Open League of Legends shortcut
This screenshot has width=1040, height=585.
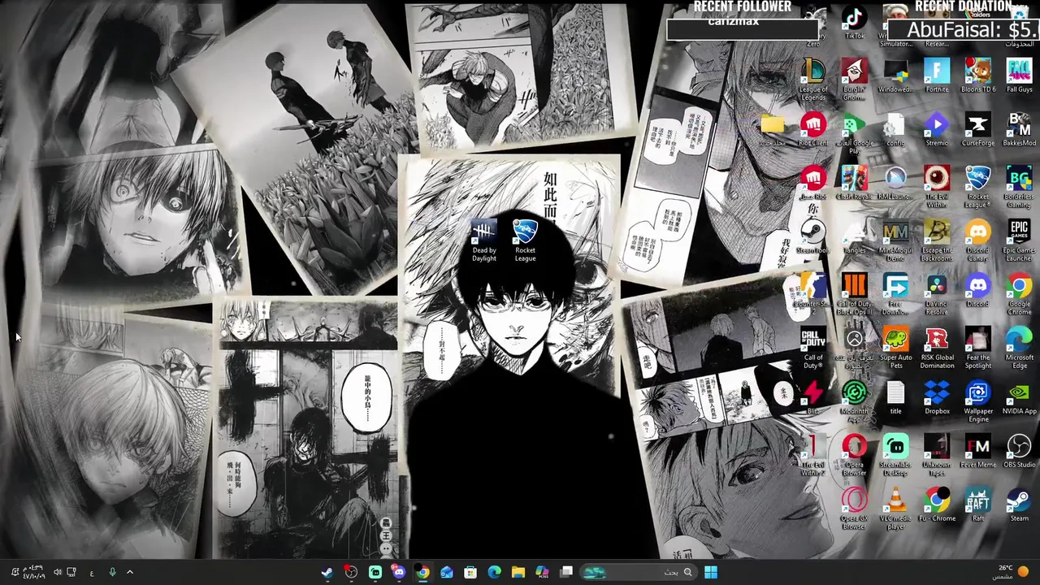[813, 80]
